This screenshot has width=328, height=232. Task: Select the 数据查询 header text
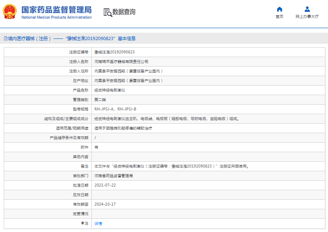[x=124, y=12]
